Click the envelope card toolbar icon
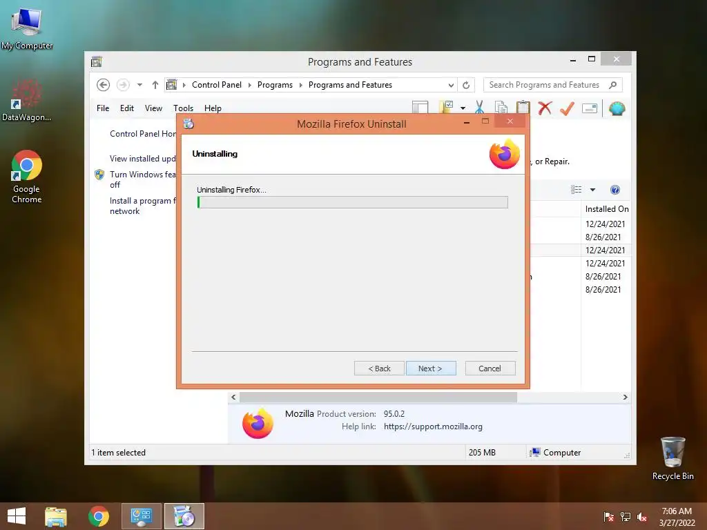 pos(590,108)
